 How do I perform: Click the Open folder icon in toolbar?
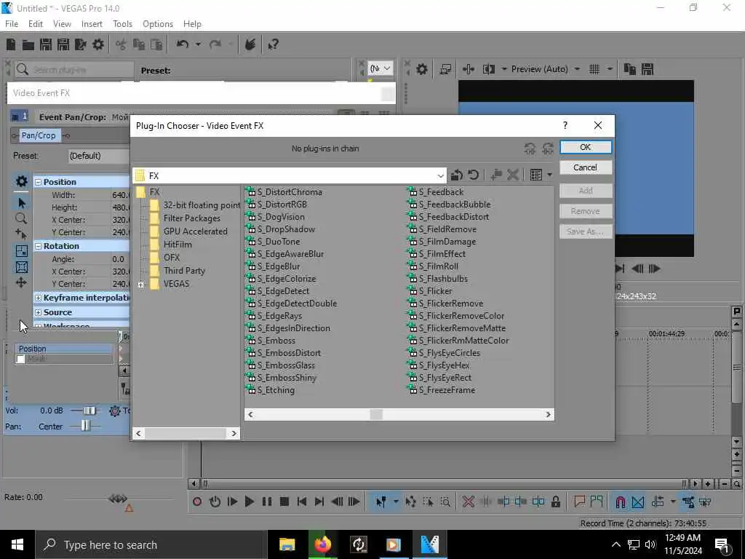pos(28,44)
